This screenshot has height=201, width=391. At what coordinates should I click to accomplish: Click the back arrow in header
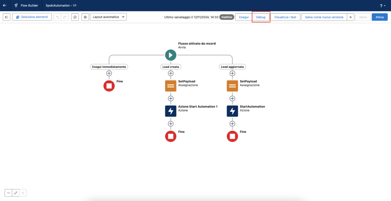(5, 6)
